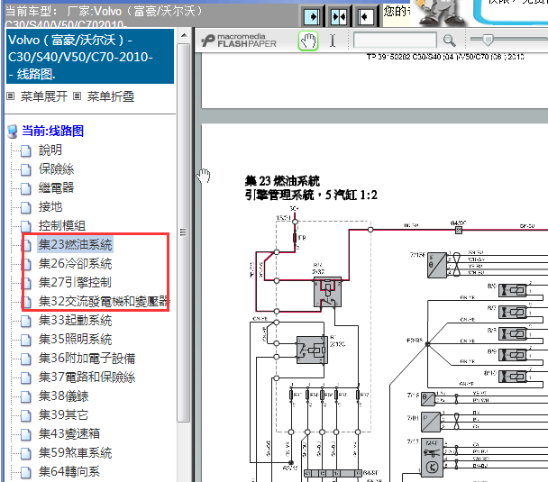Click 菜单折叠 to collapse the menu
The image size is (548, 482).
pos(111,96)
